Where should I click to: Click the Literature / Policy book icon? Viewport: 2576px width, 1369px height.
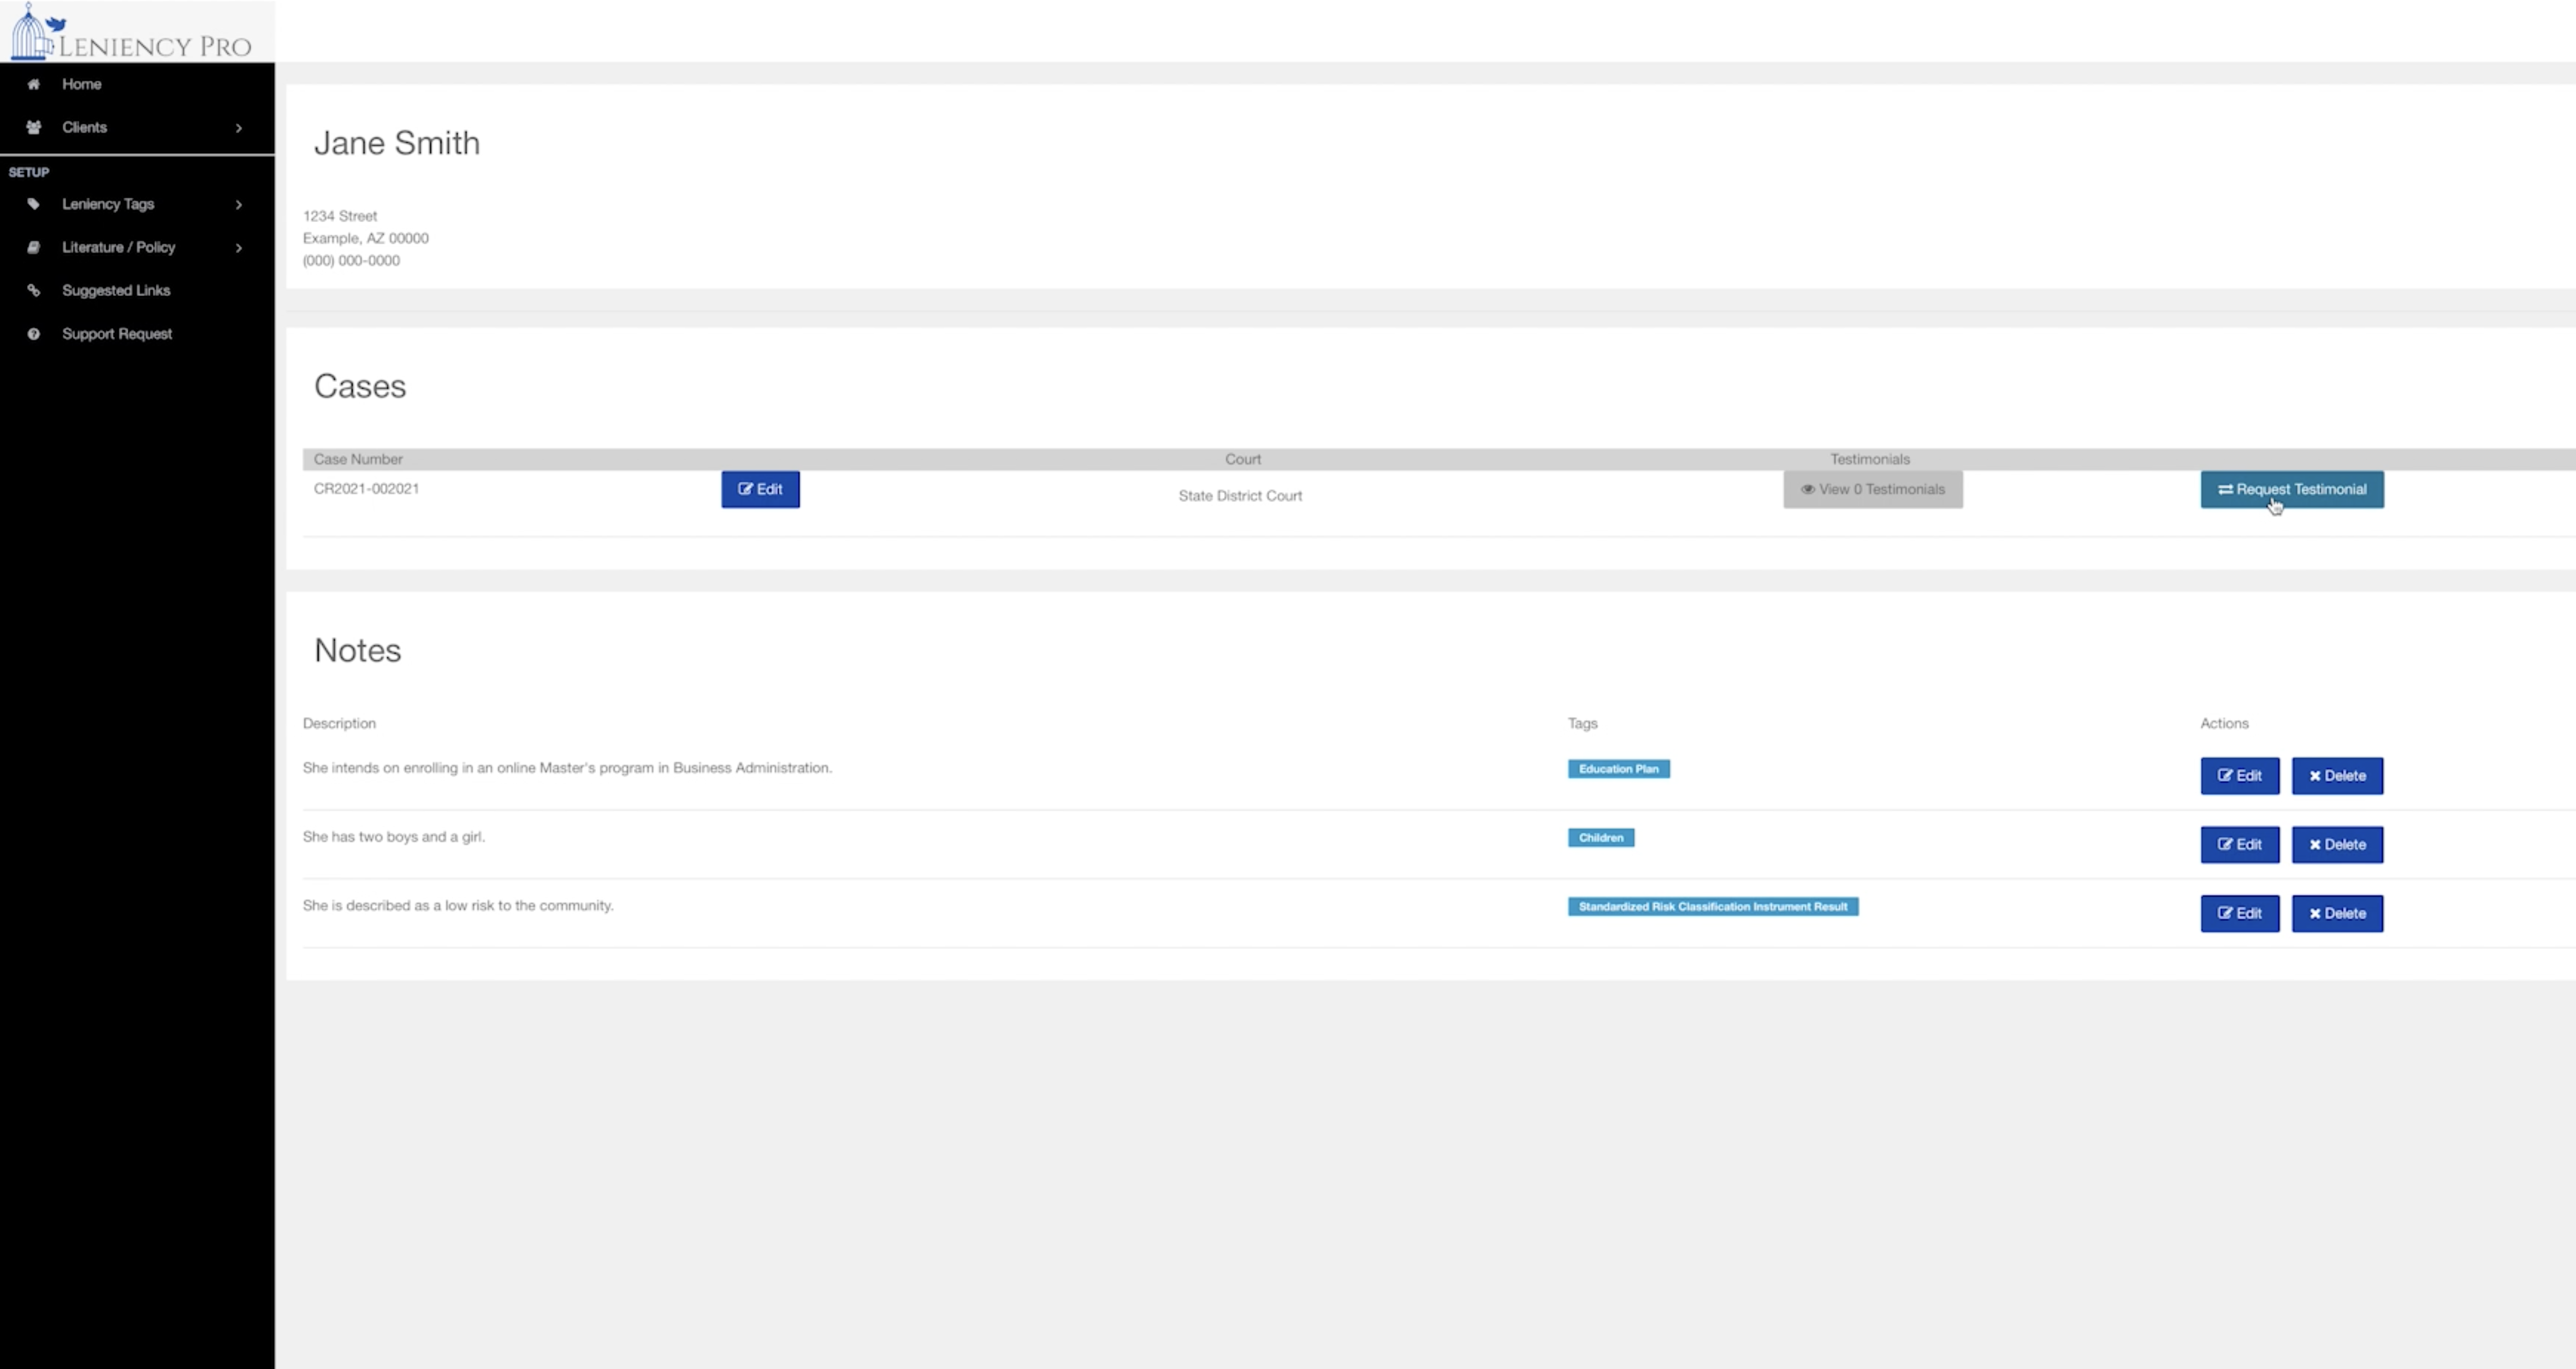[34, 247]
